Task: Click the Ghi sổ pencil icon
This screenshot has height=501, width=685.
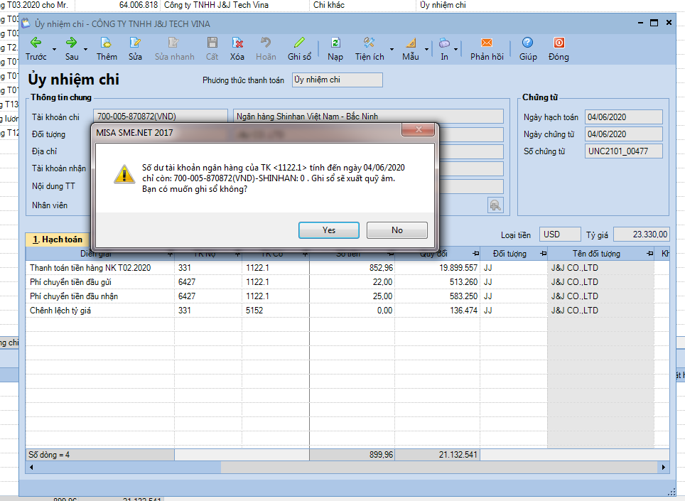Action: tap(299, 43)
